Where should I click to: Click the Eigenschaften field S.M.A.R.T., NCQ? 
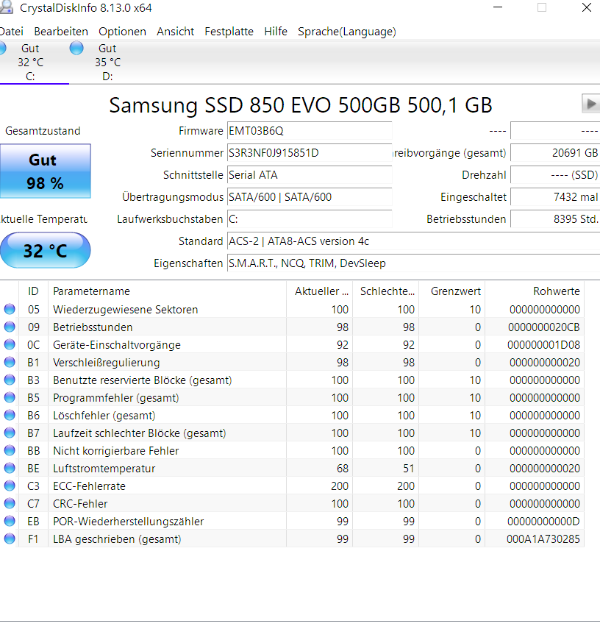pyautogui.click(x=413, y=263)
